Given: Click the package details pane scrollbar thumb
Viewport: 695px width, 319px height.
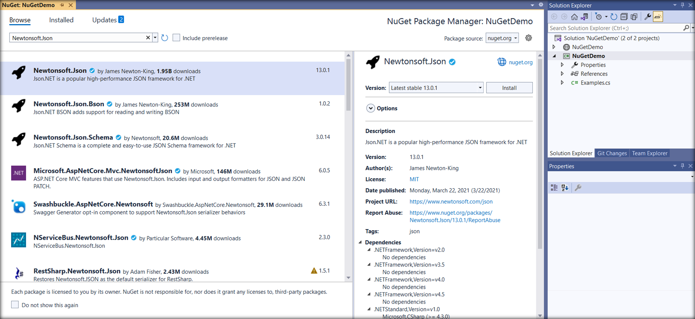Looking at the screenshot, I should (540, 153).
